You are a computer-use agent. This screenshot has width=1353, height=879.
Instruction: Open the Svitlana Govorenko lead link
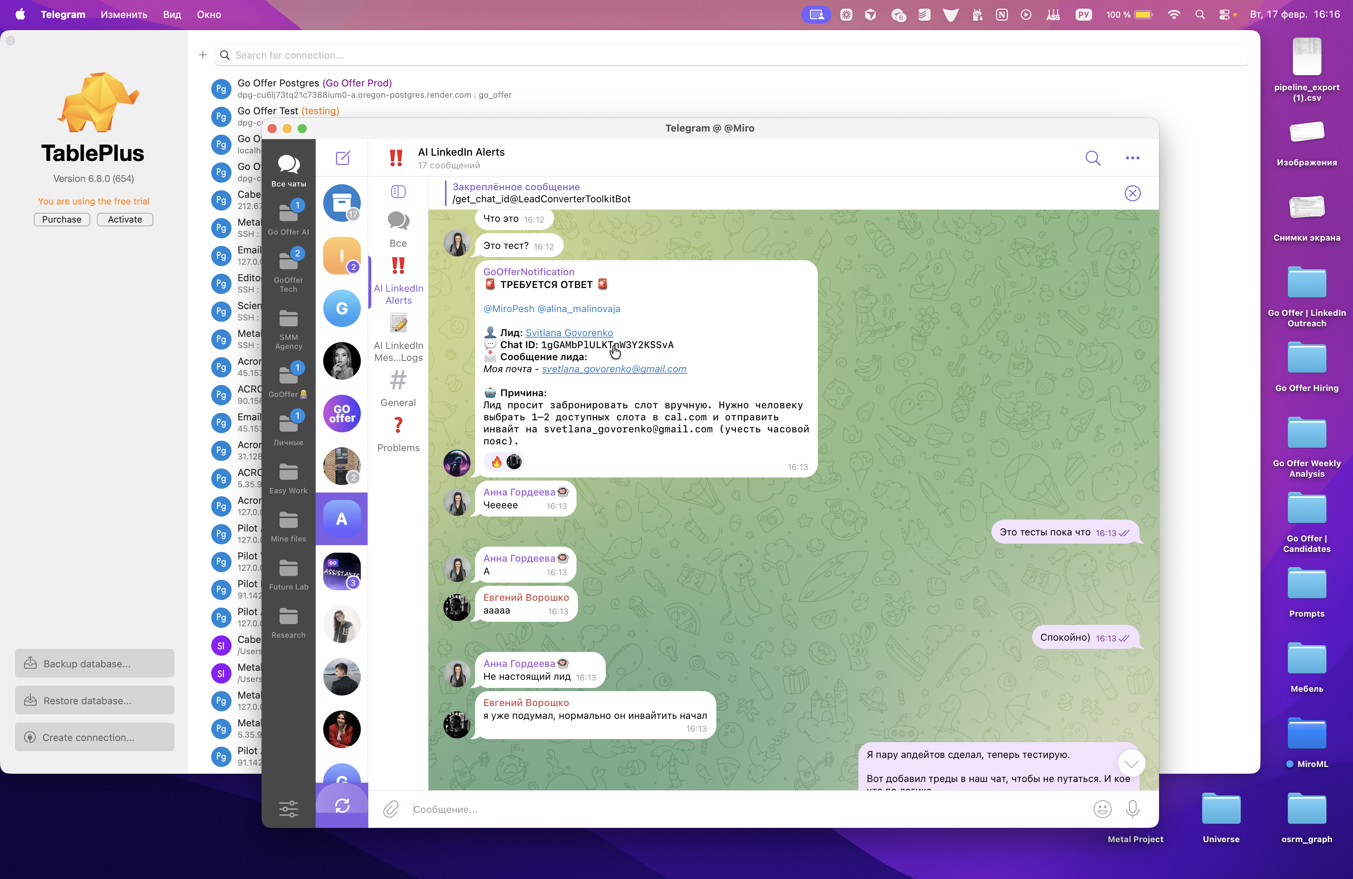pos(569,333)
